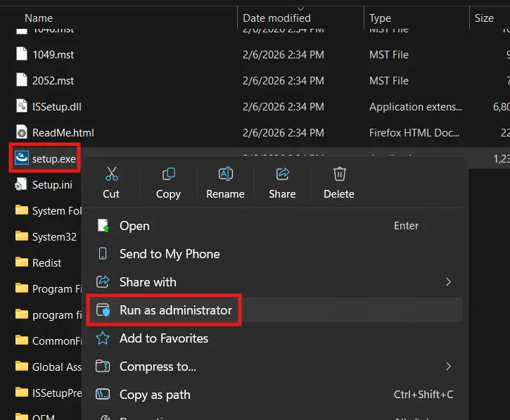Viewport: 510px width, 420px height.
Task: Select the Global Ass folder
Action: [57, 367]
